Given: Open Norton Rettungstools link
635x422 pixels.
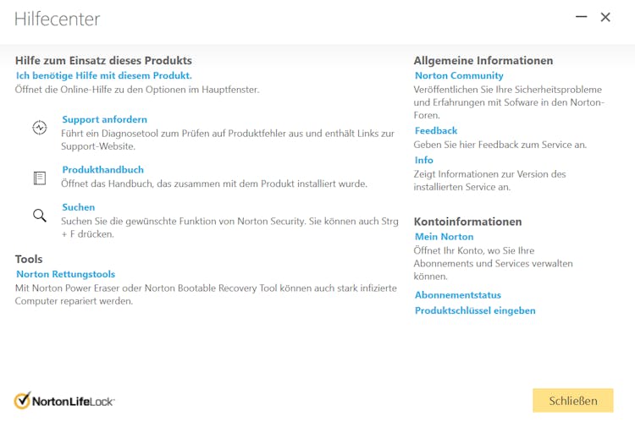Looking at the screenshot, I should [65, 274].
